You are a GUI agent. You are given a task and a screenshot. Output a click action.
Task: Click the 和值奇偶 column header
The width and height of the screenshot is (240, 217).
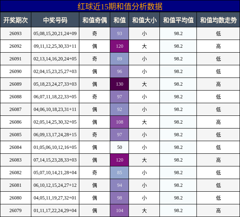coord(95,20)
